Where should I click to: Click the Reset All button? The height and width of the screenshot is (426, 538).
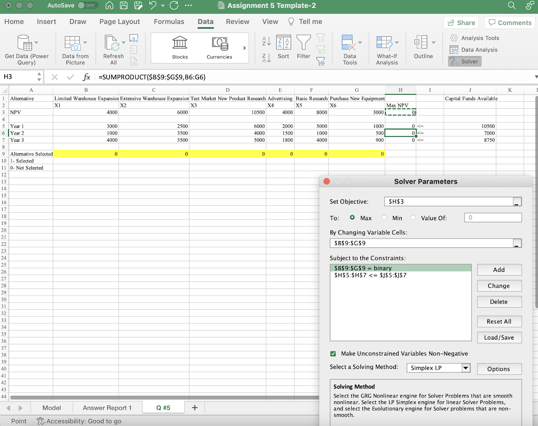[499, 321]
